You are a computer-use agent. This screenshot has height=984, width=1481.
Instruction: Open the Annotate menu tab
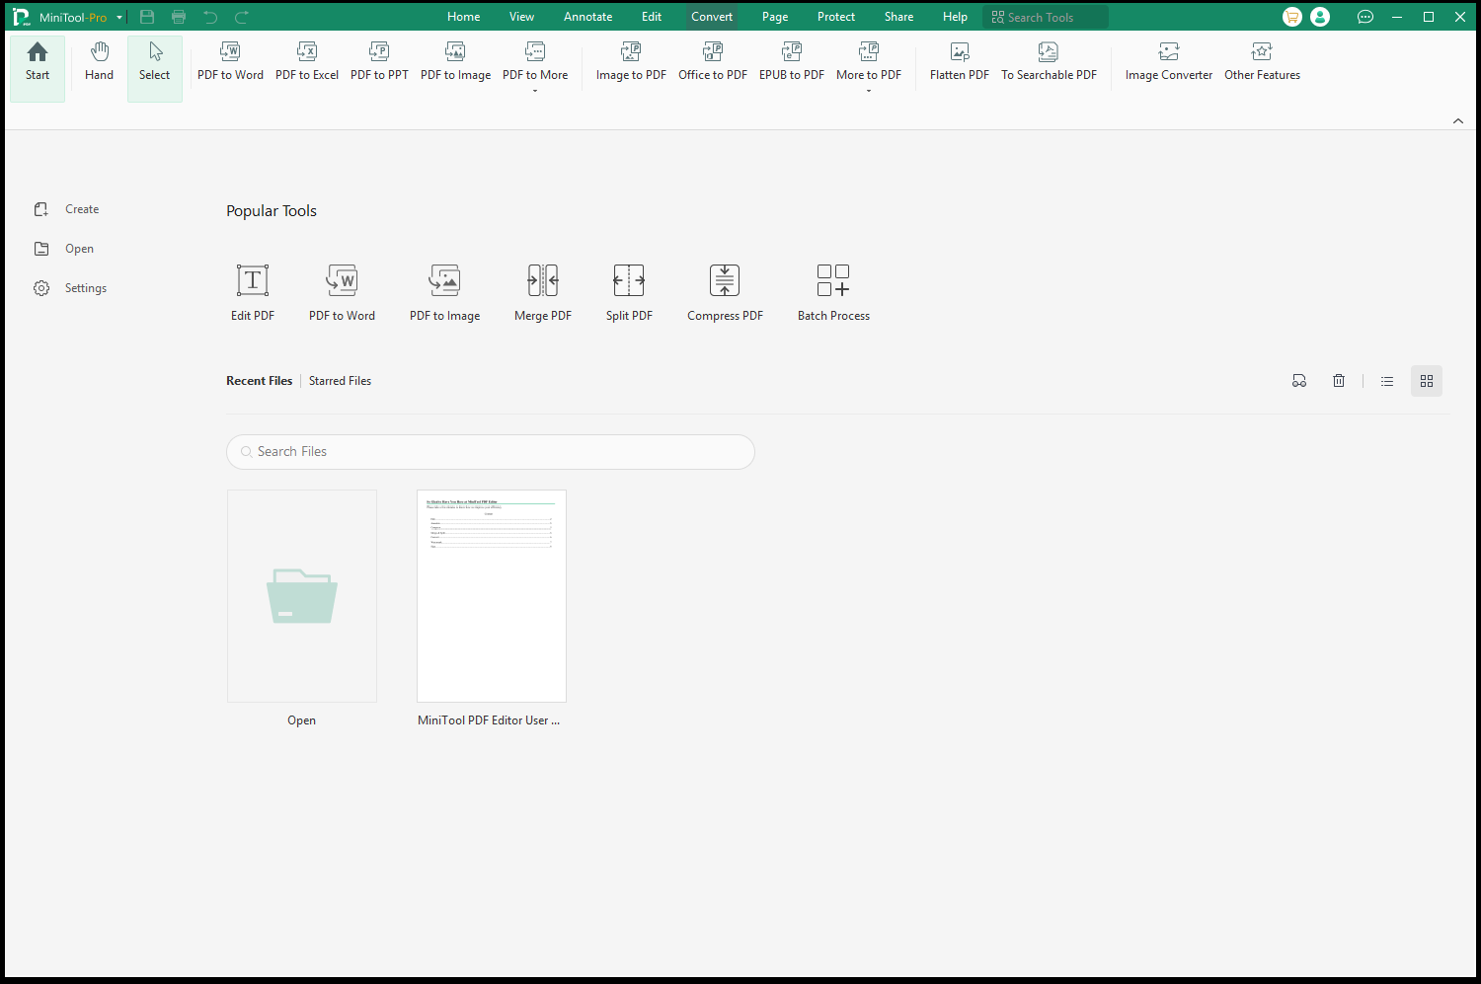point(587,17)
